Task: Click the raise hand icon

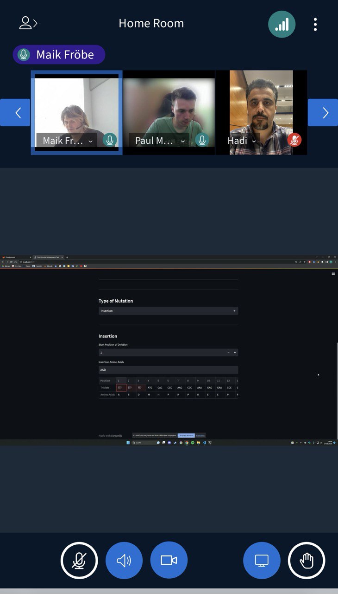Action: point(307,561)
